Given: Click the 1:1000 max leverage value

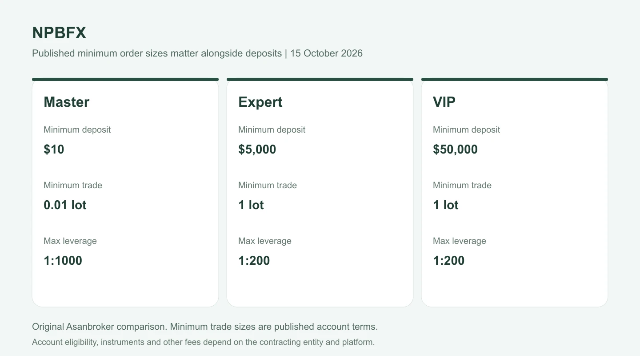Looking at the screenshot, I should point(63,260).
